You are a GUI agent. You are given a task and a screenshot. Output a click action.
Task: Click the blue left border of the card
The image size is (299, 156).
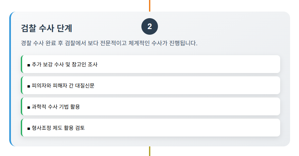click(10, 79)
